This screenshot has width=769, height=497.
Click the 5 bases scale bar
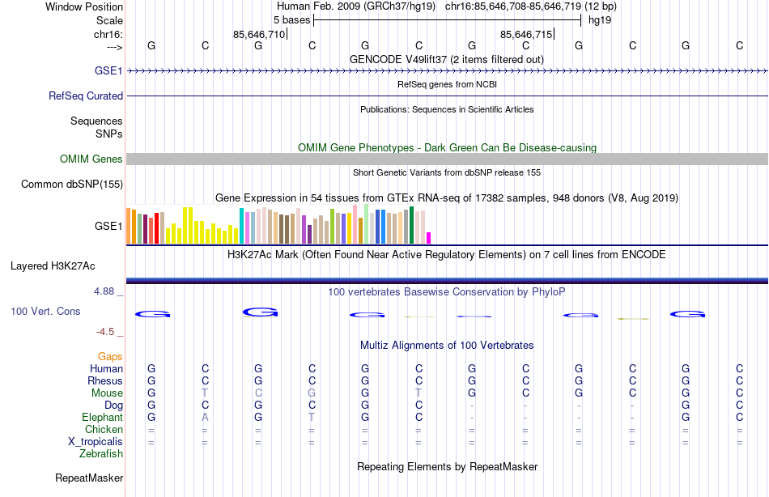coord(448,20)
